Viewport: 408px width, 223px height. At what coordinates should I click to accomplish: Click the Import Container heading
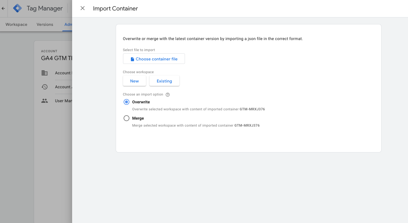point(115,8)
